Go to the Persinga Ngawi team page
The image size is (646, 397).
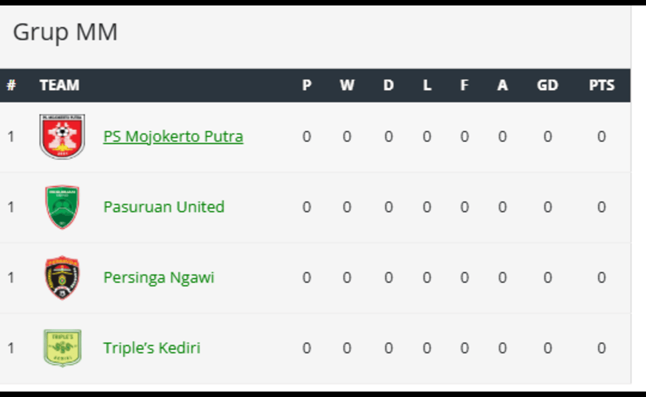(159, 277)
